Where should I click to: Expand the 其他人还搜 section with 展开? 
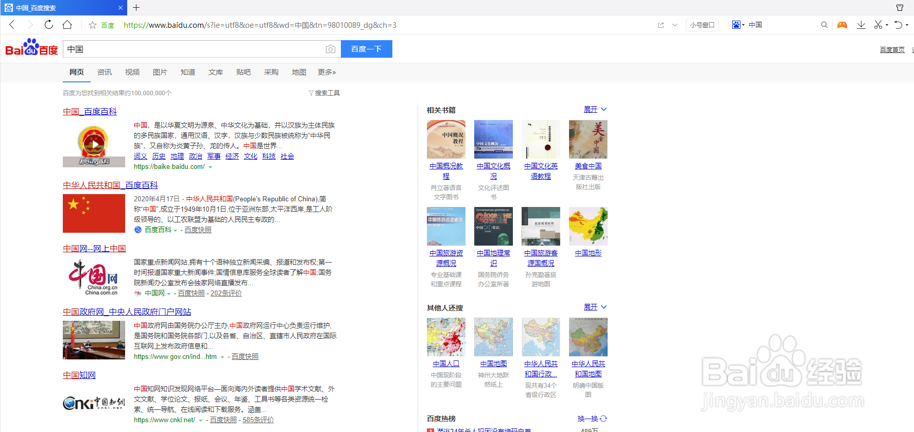tap(595, 307)
